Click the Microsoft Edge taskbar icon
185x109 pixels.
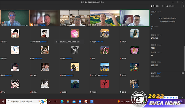(x=62, y=102)
